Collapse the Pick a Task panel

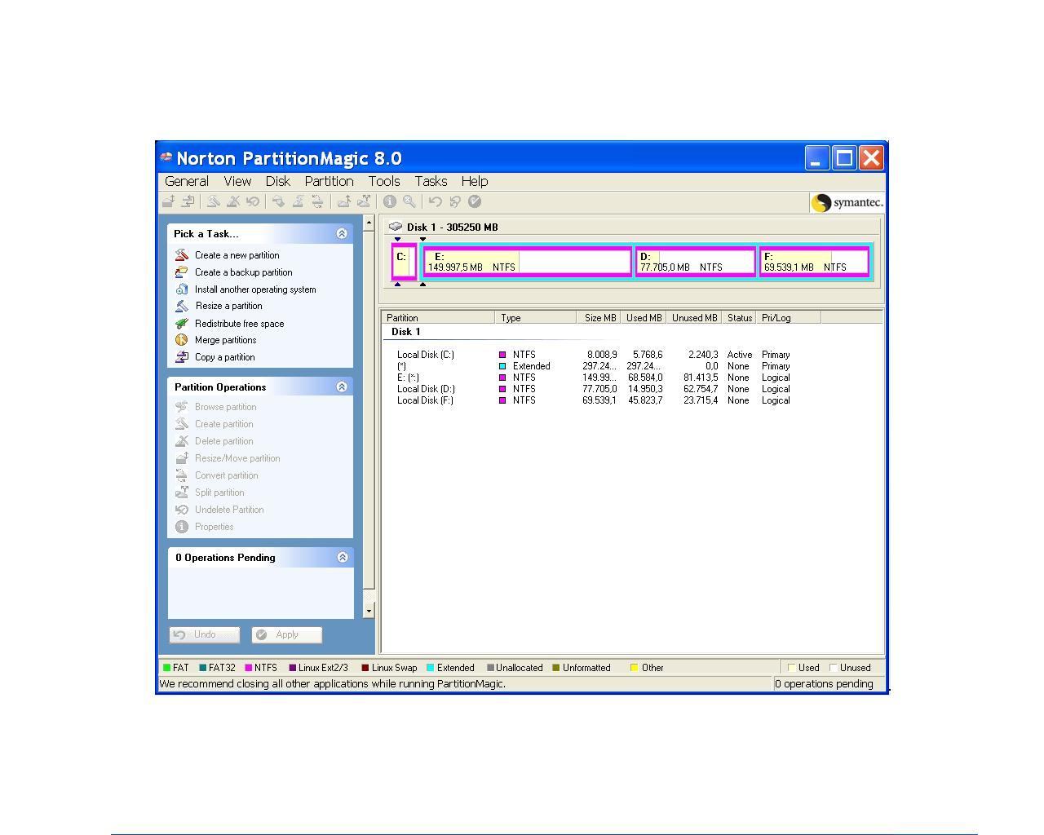click(x=342, y=234)
